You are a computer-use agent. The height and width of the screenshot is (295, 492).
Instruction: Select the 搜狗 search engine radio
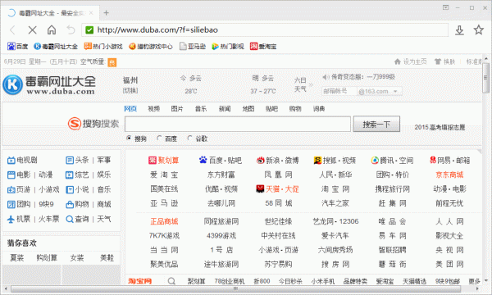point(129,138)
